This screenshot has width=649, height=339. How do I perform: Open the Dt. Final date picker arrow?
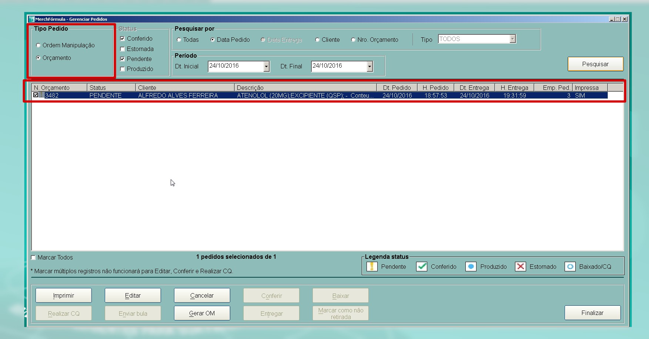point(369,66)
